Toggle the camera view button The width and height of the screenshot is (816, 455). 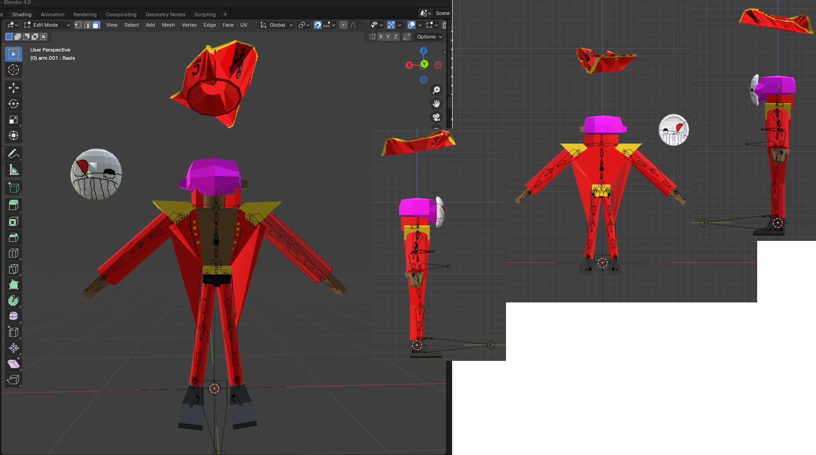[436, 117]
